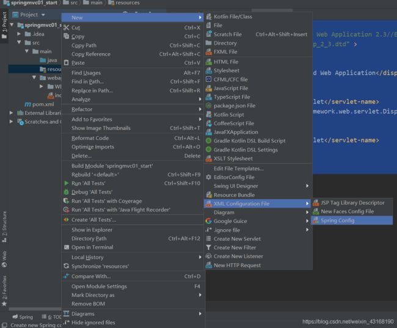
Task: Open the Project view dropdown
Action: (43, 15)
